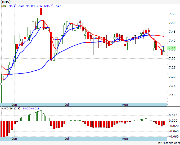Click the MA(50) legend label
The width and height of the screenshot is (180, 145).
tap(30, 6)
